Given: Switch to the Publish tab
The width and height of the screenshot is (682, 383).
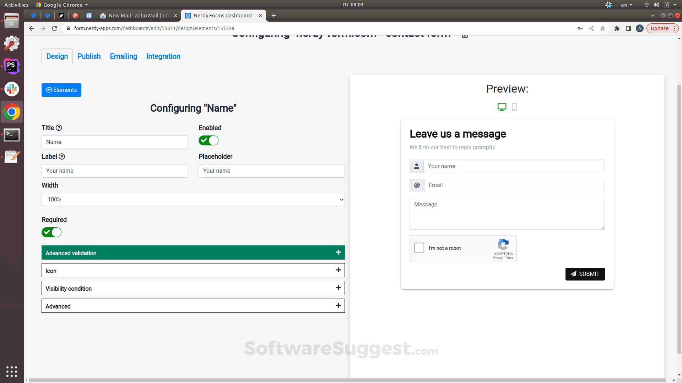Looking at the screenshot, I should tap(89, 56).
